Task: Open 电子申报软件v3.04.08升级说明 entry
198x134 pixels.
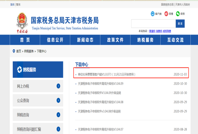Action: (99, 112)
